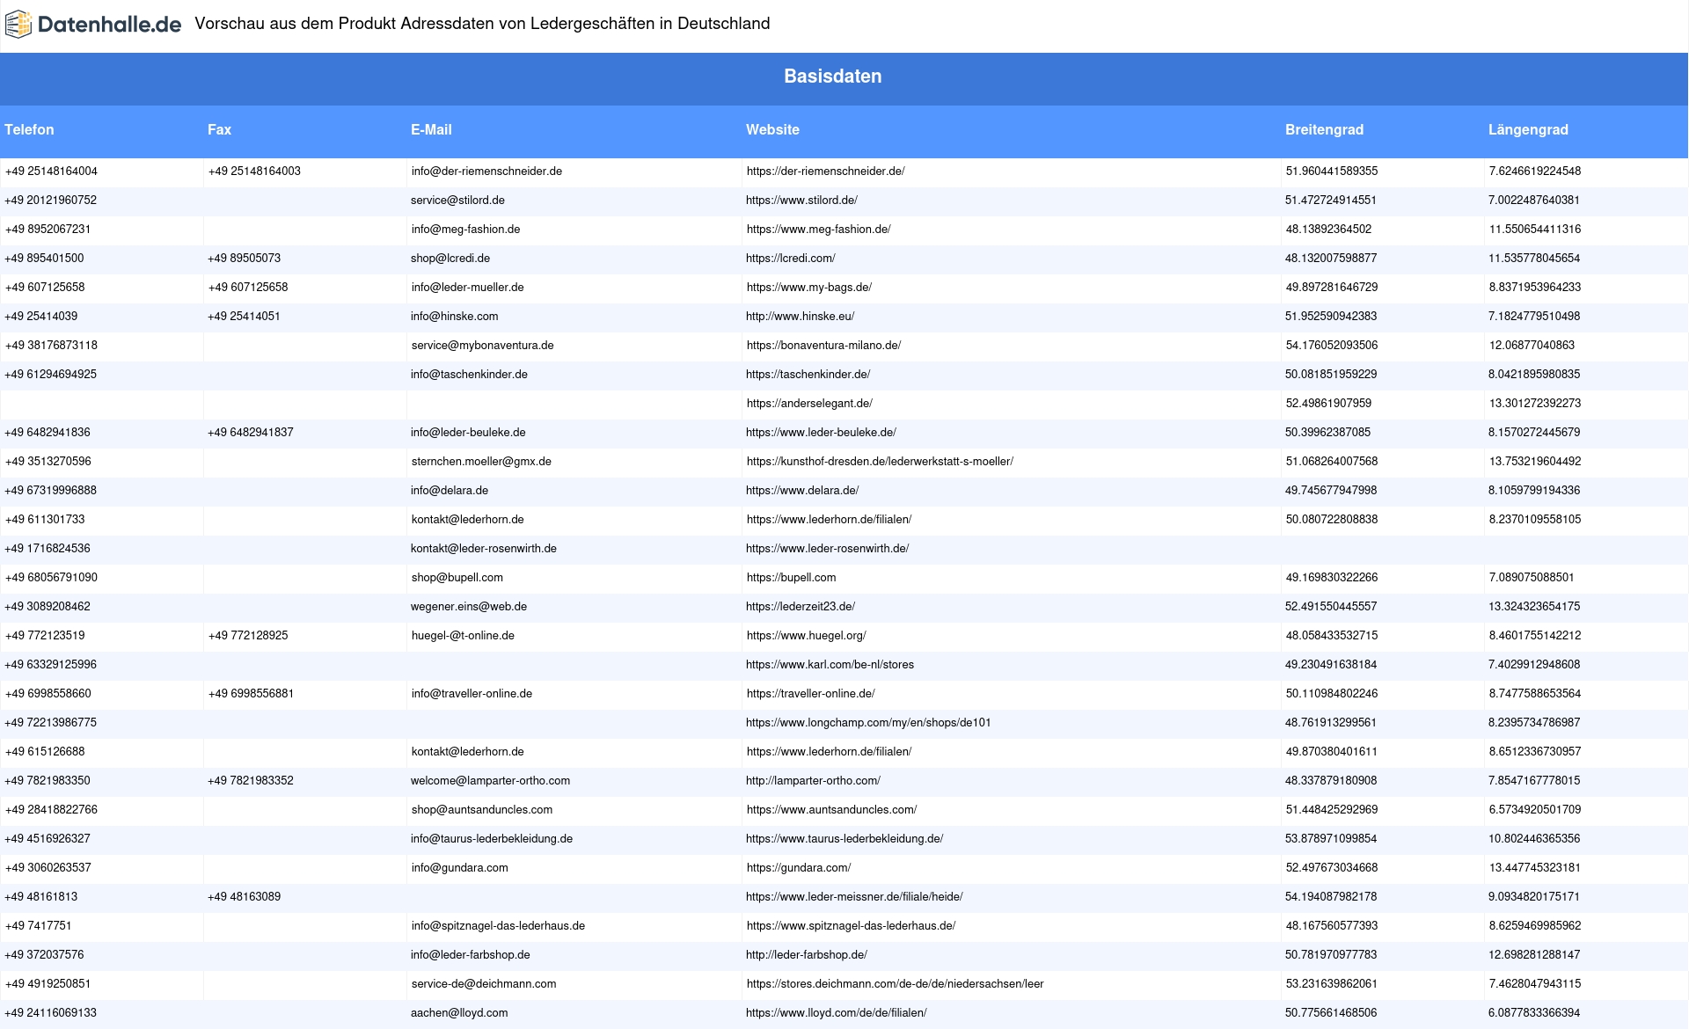The width and height of the screenshot is (1689, 1029).
Task: Select phone number +49 615126688
Action: click(45, 752)
